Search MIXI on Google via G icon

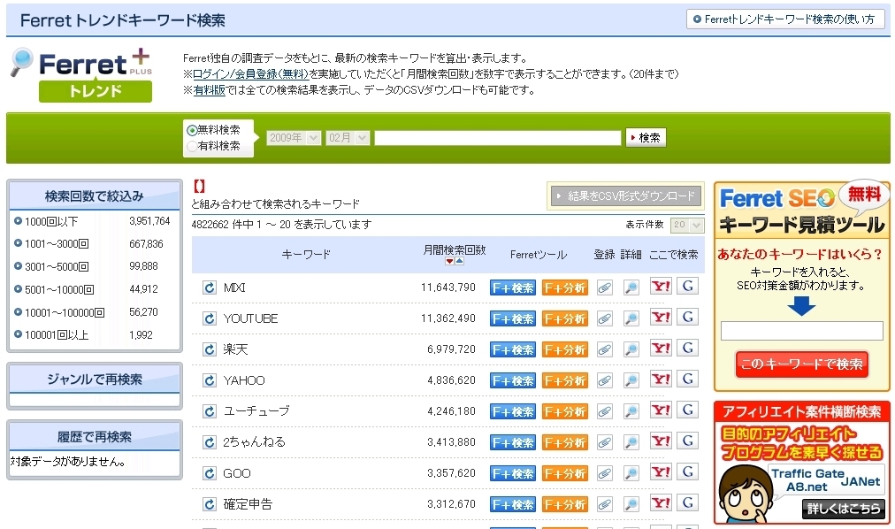click(x=688, y=287)
